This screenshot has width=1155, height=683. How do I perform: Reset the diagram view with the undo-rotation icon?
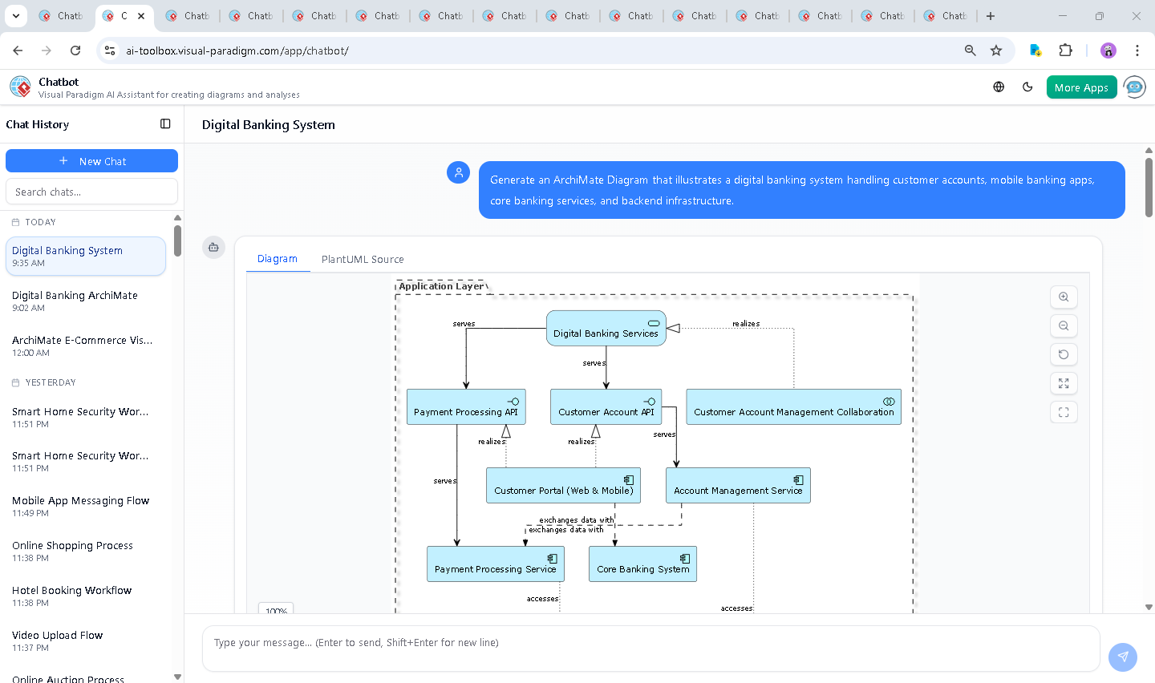coord(1064,354)
